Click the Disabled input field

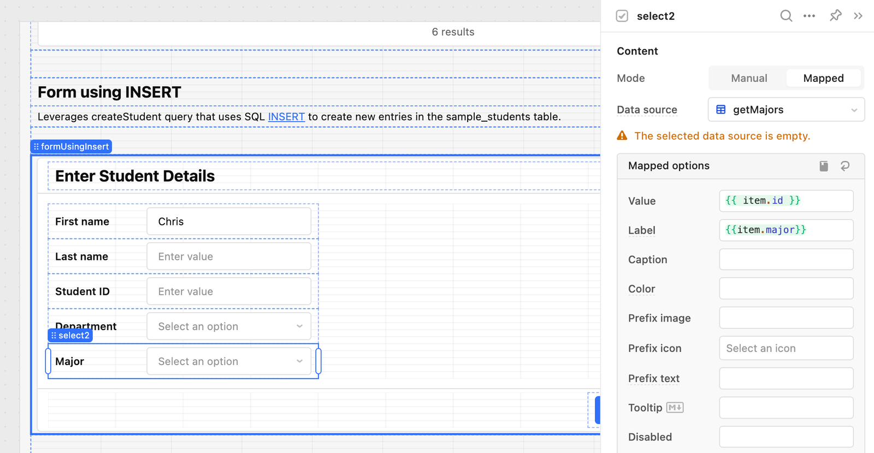[786, 437]
